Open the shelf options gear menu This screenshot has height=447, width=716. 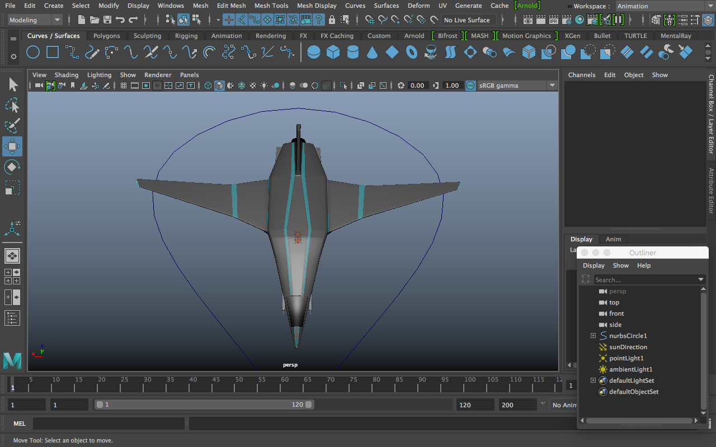13,57
